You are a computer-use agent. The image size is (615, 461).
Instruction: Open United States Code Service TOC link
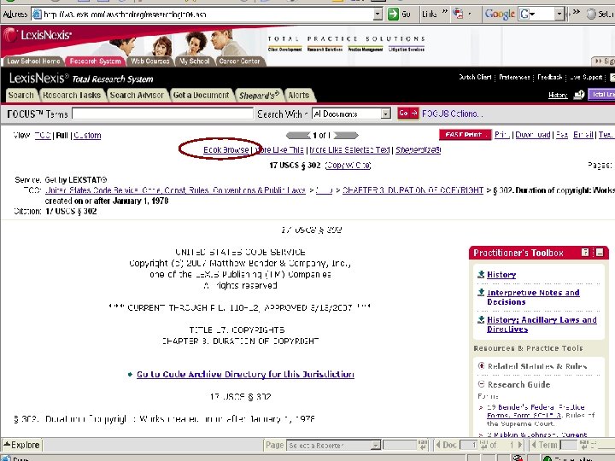pyautogui.click(x=175, y=190)
